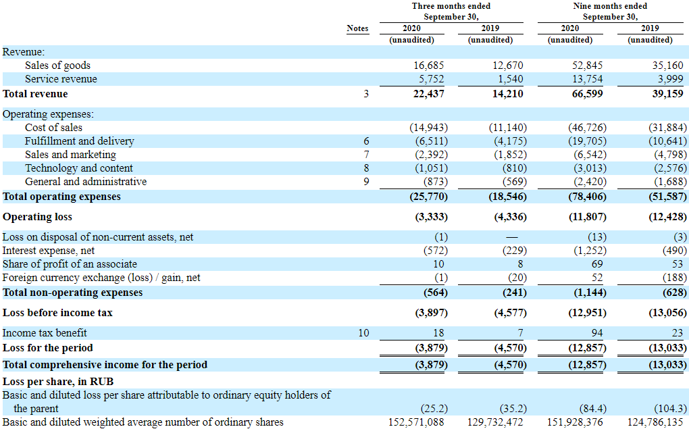Click the Total operating expenses row label
The width and height of the screenshot is (689, 429).
point(62,197)
